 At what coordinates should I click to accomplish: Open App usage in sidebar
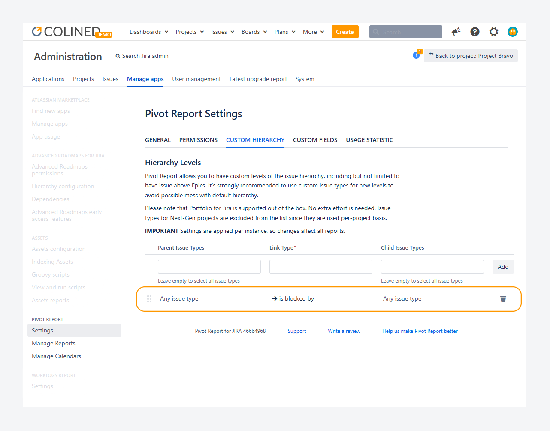(46, 136)
